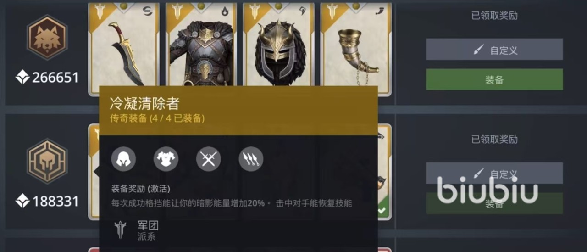Select the curved golden sword card
The width and height of the screenshot is (587, 252).
tap(124, 45)
